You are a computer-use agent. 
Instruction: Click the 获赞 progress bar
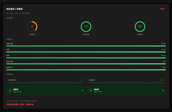click(x=86, y=58)
